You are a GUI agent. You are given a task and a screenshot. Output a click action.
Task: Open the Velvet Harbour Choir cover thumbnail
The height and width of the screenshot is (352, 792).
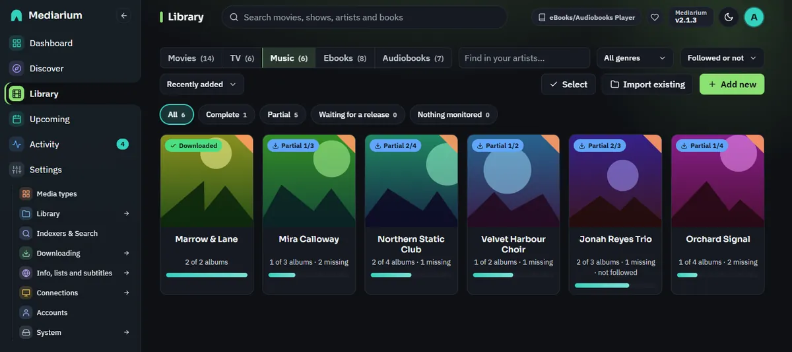coord(513,181)
